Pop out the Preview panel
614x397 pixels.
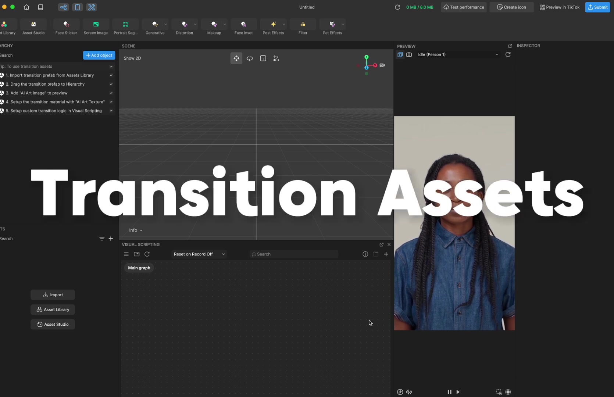pyautogui.click(x=510, y=46)
